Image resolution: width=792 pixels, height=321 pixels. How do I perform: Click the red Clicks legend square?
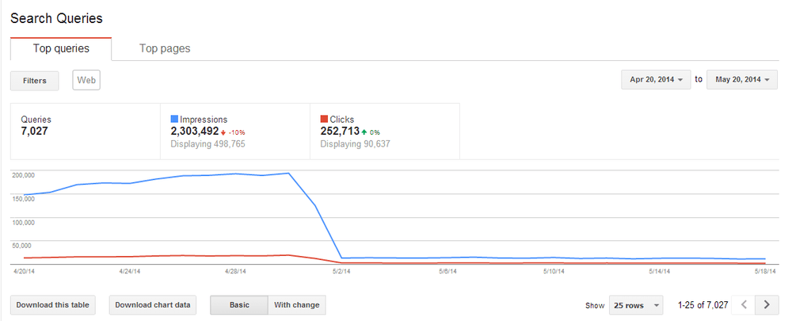(324, 120)
